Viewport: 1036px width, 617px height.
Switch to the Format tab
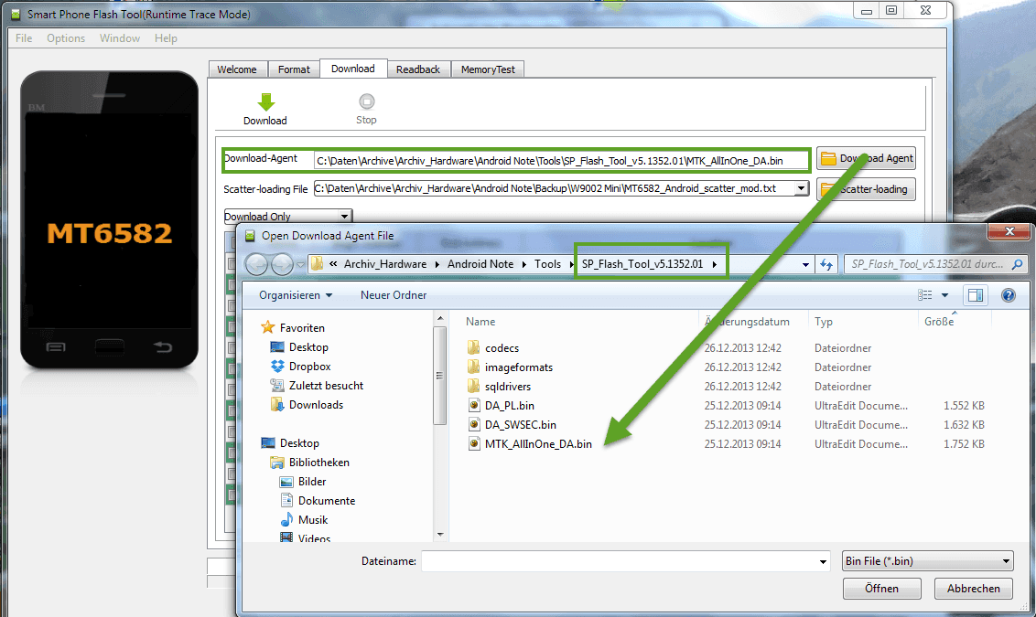(x=294, y=69)
